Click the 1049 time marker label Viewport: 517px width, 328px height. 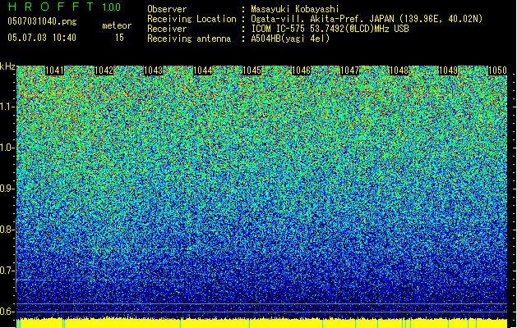[449, 71]
